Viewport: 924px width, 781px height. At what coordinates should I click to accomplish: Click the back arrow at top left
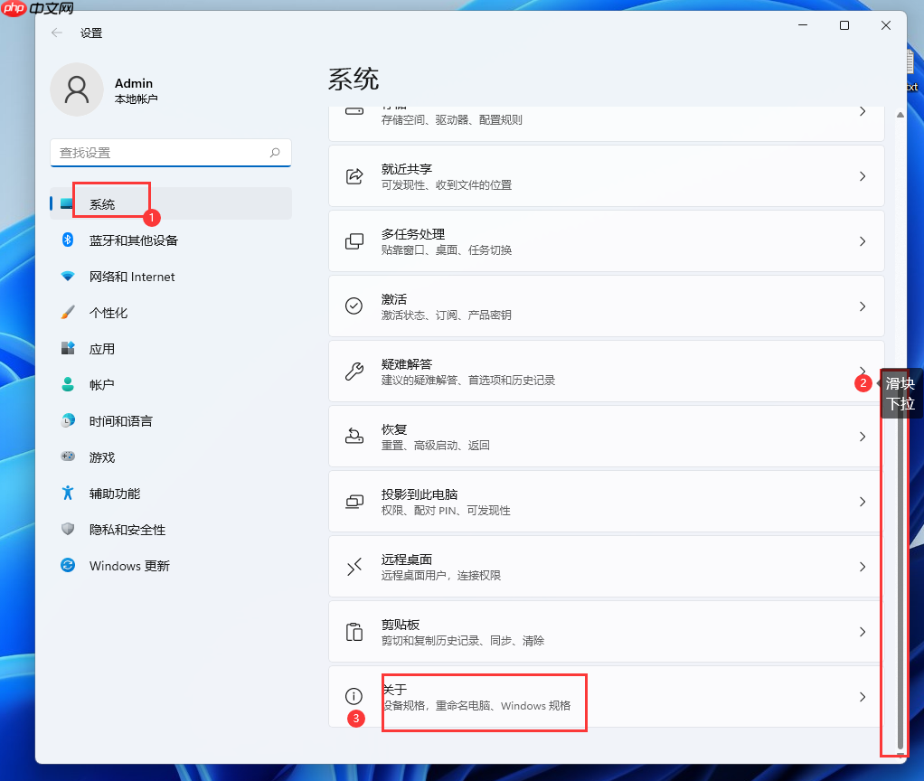point(54,33)
